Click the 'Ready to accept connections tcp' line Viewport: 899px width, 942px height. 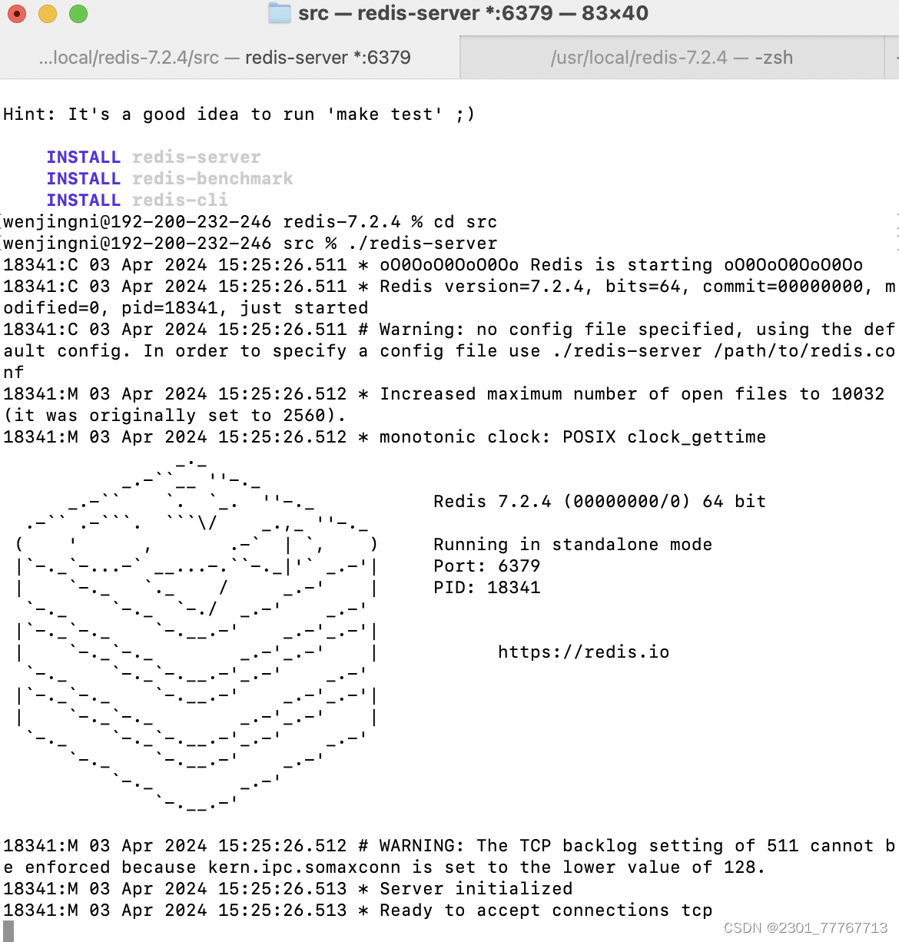click(358, 910)
